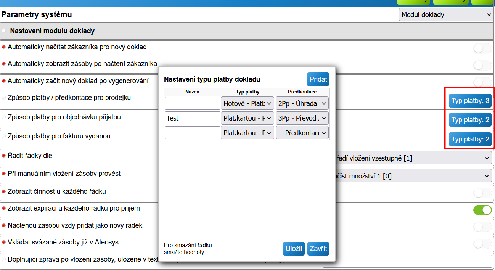Image resolution: width=495 pixels, height=270 pixels.
Task: Click red dot beside Automaticky začít nový doklad
Action: (4, 81)
